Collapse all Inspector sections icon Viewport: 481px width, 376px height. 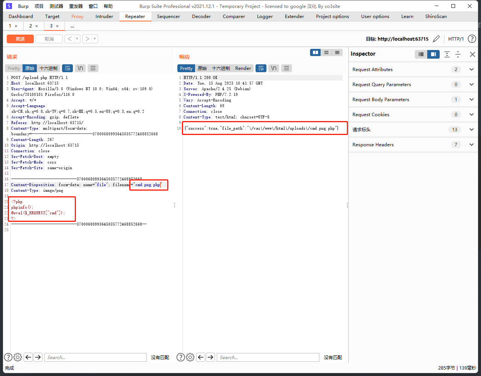pyautogui.click(x=458, y=54)
